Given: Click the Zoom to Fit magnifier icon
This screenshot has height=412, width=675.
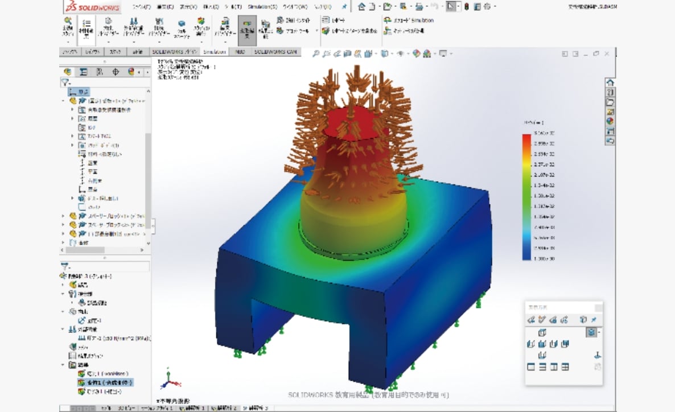Looking at the screenshot, I should (316, 54).
